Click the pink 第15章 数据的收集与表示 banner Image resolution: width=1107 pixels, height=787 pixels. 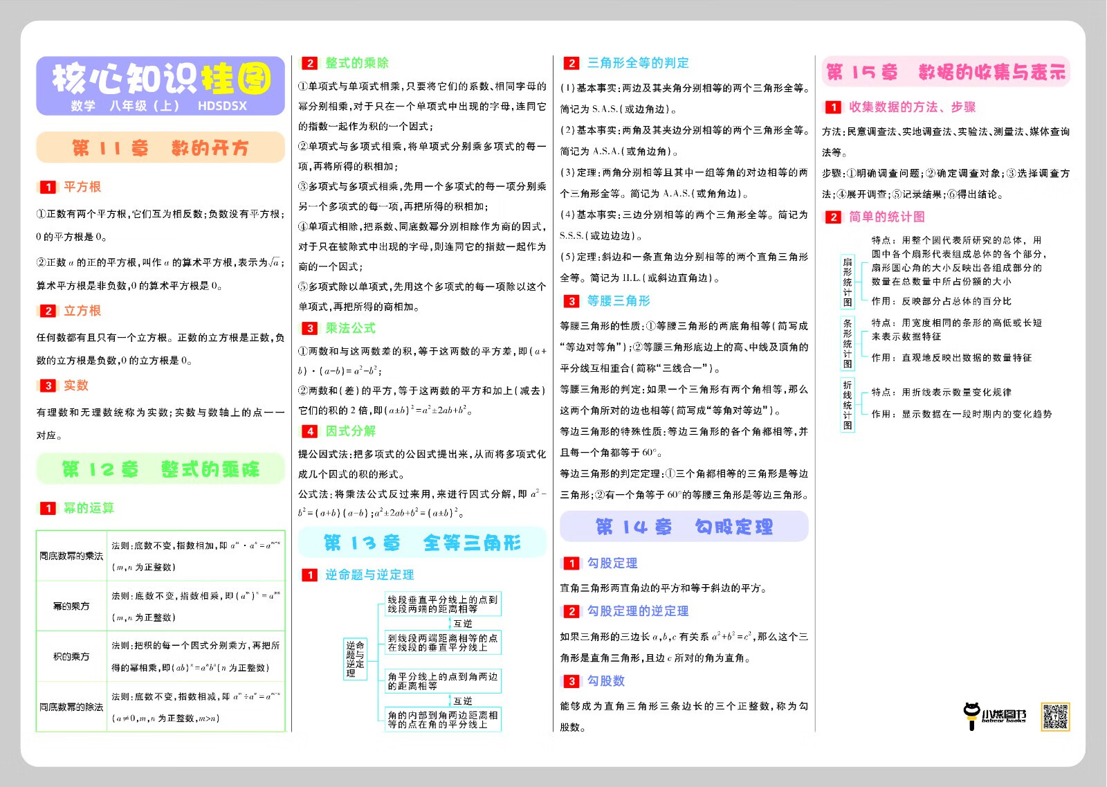pyautogui.click(x=945, y=72)
